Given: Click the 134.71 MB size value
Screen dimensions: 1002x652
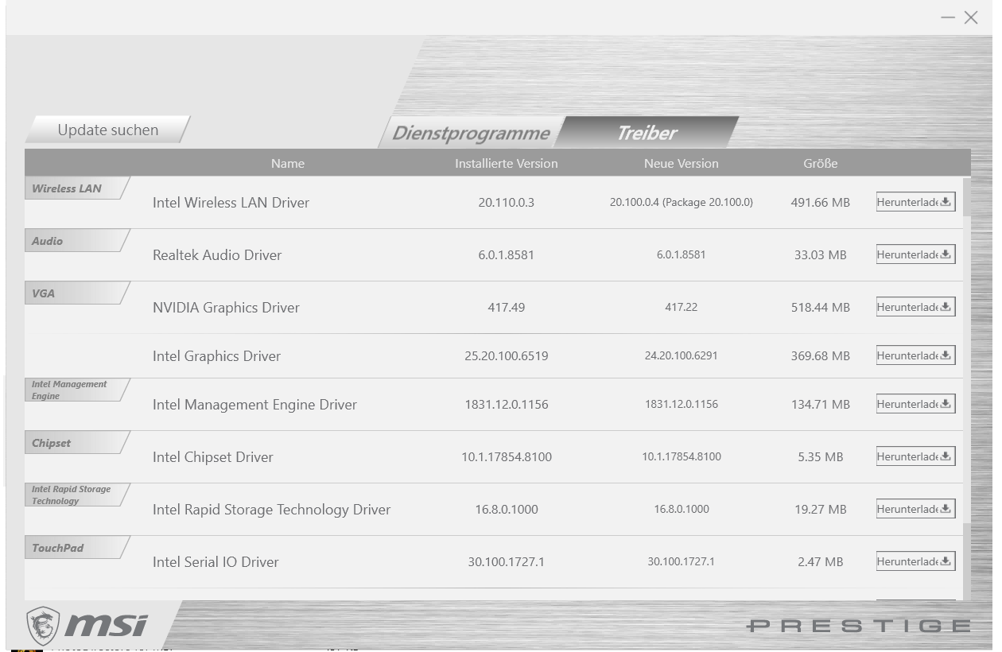Looking at the screenshot, I should tap(820, 405).
